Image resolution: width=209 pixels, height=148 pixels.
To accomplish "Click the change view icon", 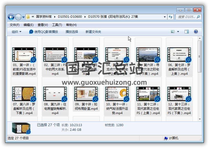I will 173,32.
